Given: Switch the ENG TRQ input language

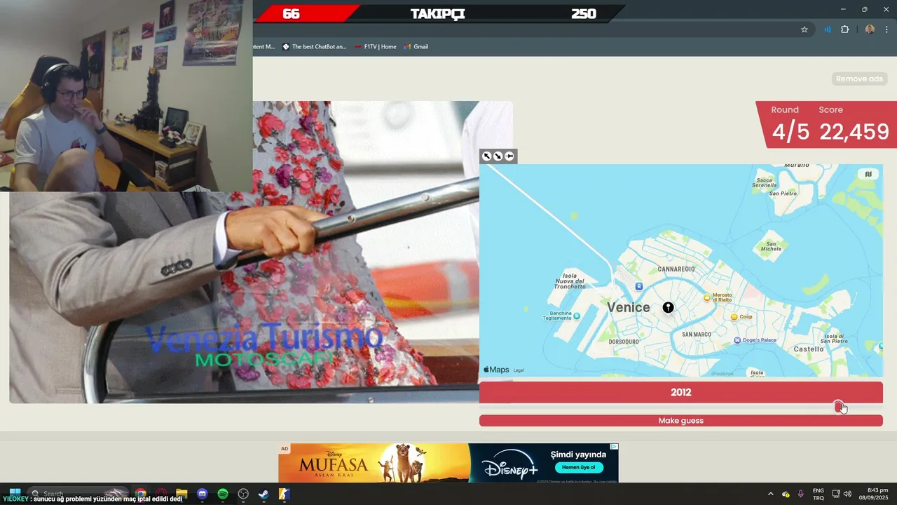Looking at the screenshot, I should tap(819, 494).
